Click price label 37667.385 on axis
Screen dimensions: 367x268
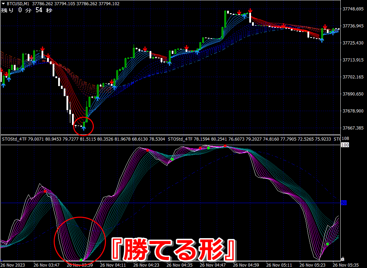[x=353, y=128]
